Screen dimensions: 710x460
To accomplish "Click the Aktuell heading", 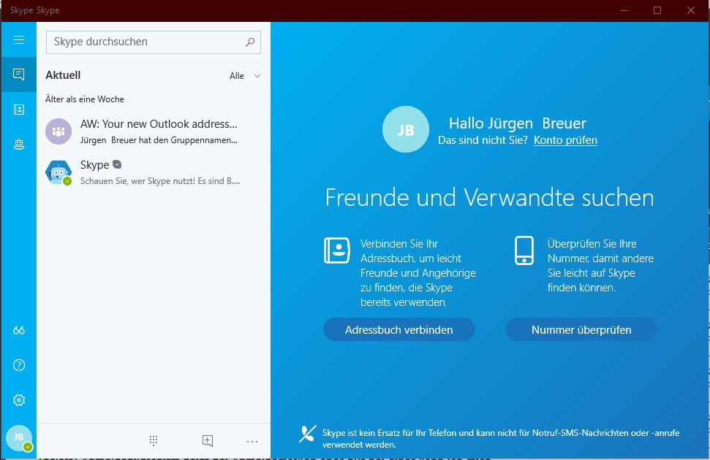I will coord(63,75).
